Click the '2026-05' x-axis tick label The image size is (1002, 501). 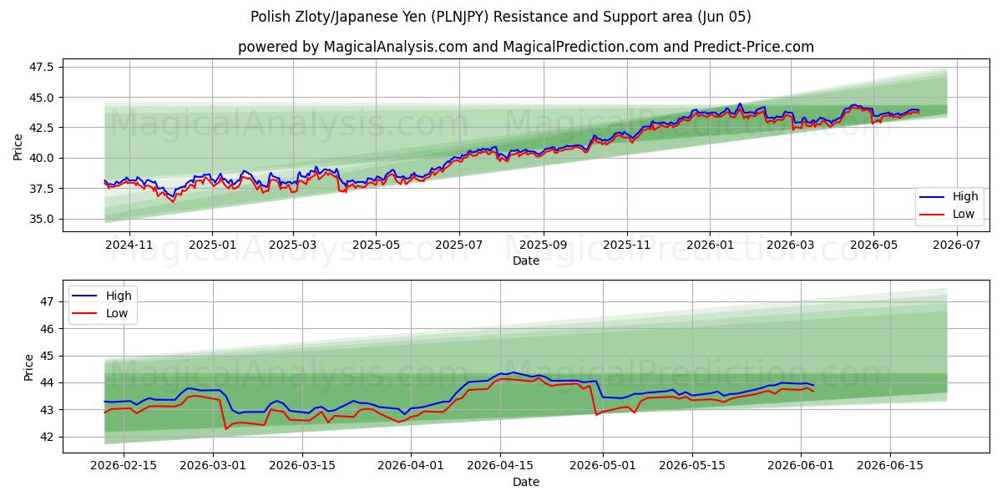pyautogui.click(x=873, y=244)
